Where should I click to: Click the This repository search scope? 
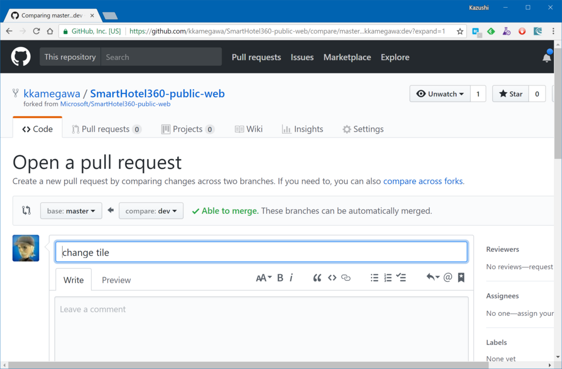[70, 57]
